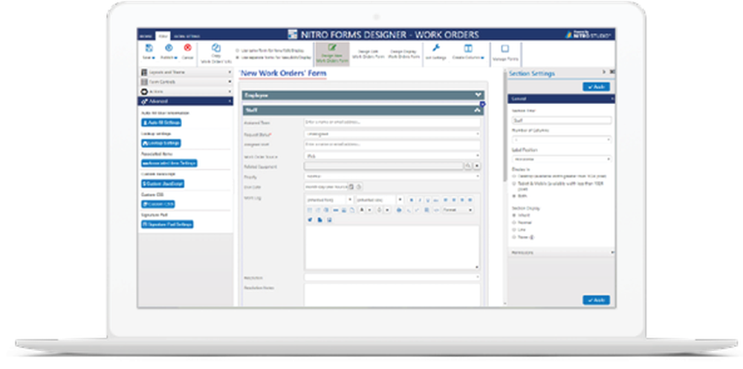Open the Resolution dropdown
Screen dimensions: 743x369
pyautogui.click(x=392, y=277)
